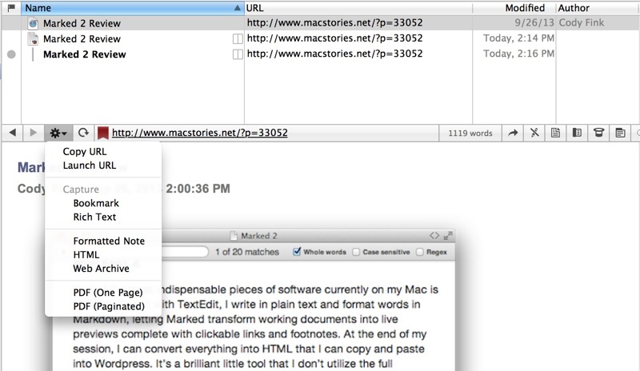The width and height of the screenshot is (640, 371).
Task: Click the URL cell of the 9/26/13 row
Action: coord(334,22)
